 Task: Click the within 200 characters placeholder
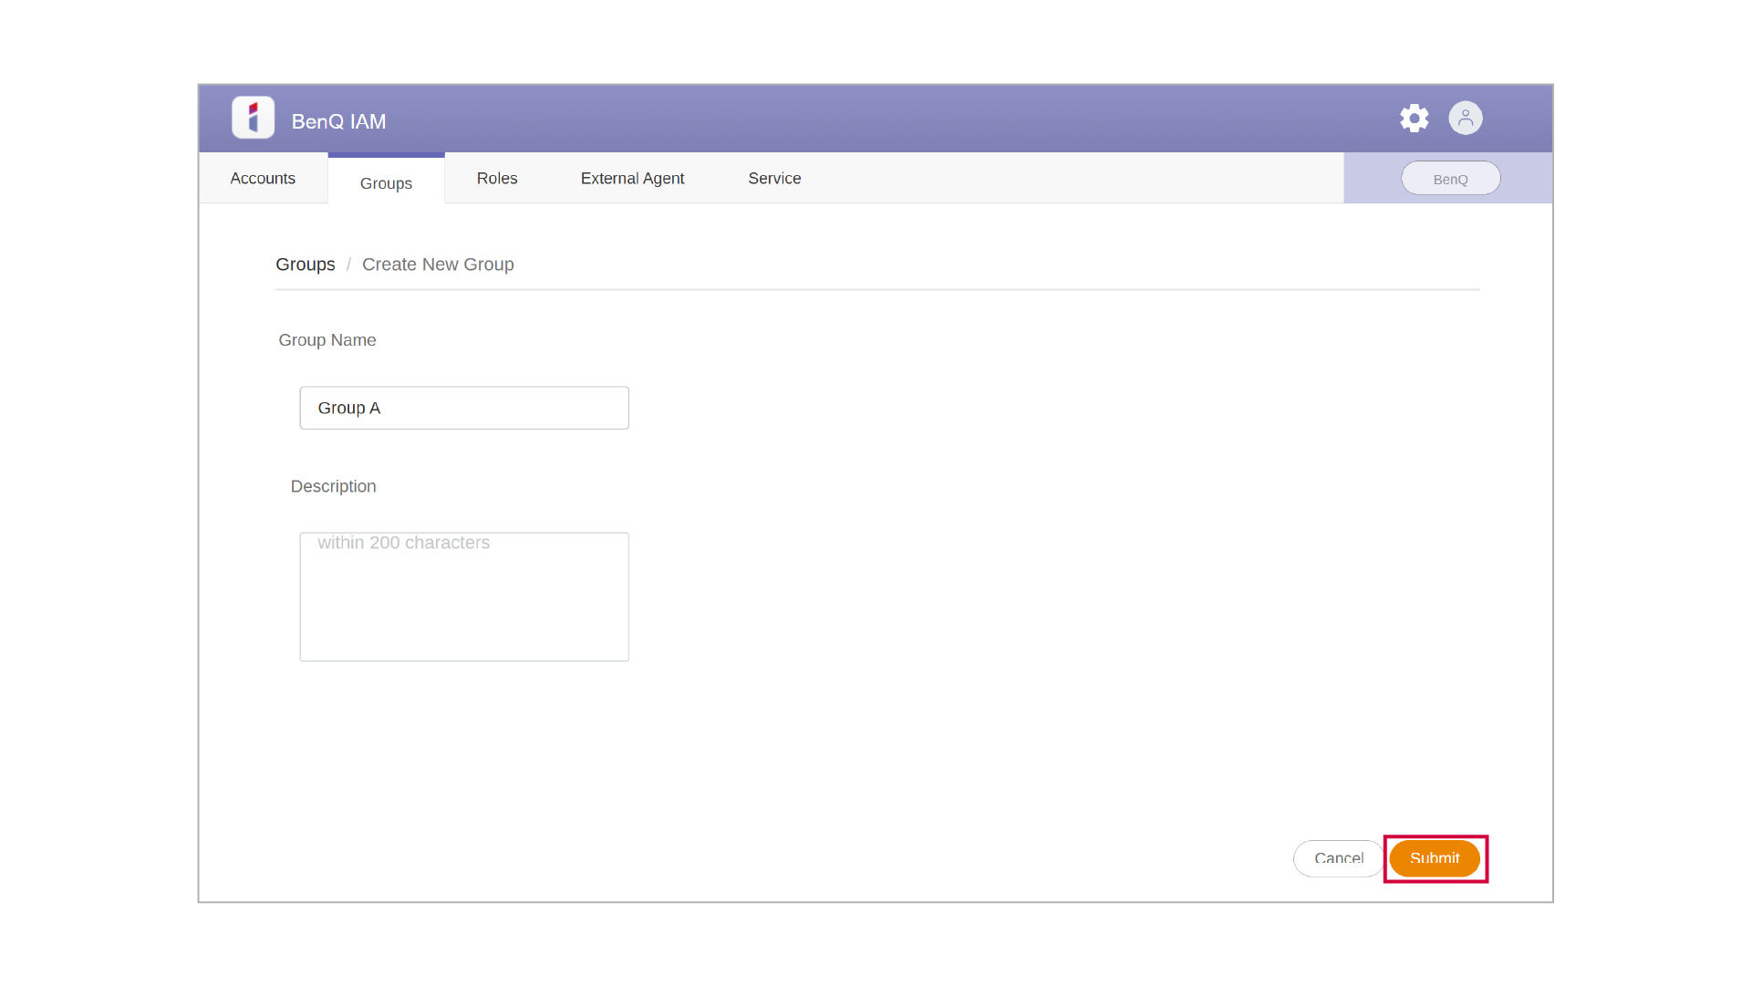click(x=404, y=543)
